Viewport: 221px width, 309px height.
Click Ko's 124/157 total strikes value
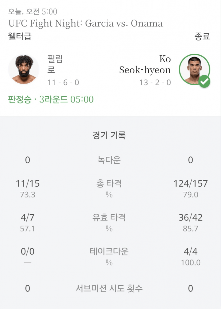tap(191, 183)
